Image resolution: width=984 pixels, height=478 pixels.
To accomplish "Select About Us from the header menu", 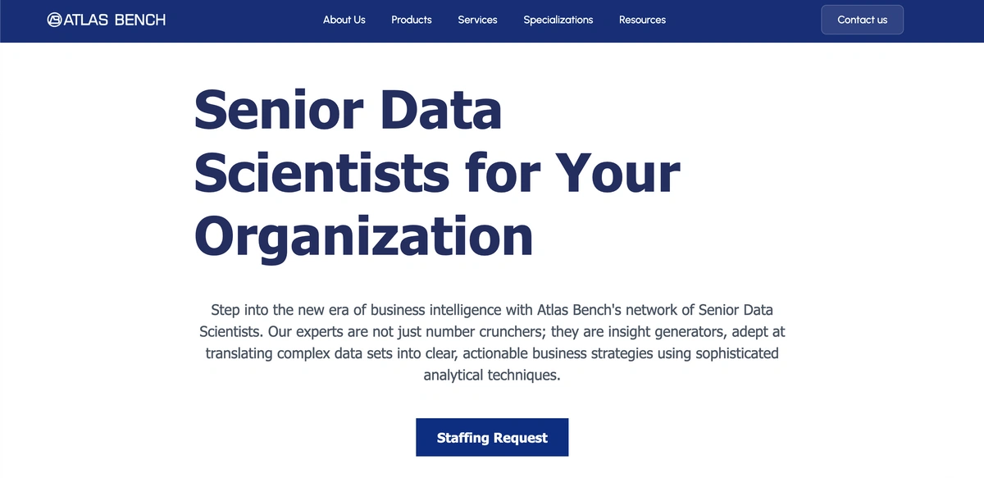I will point(344,20).
